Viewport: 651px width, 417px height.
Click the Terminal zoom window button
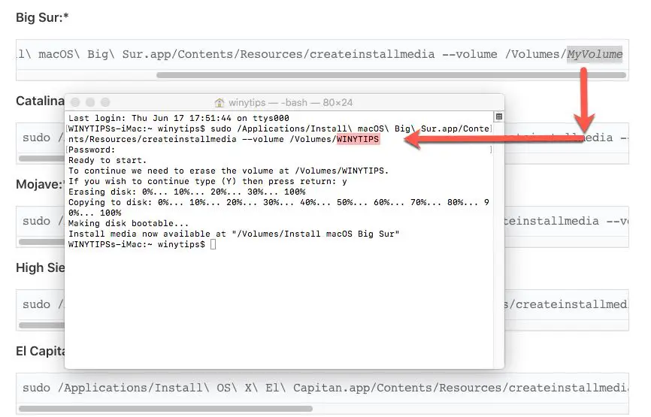[105, 102]
